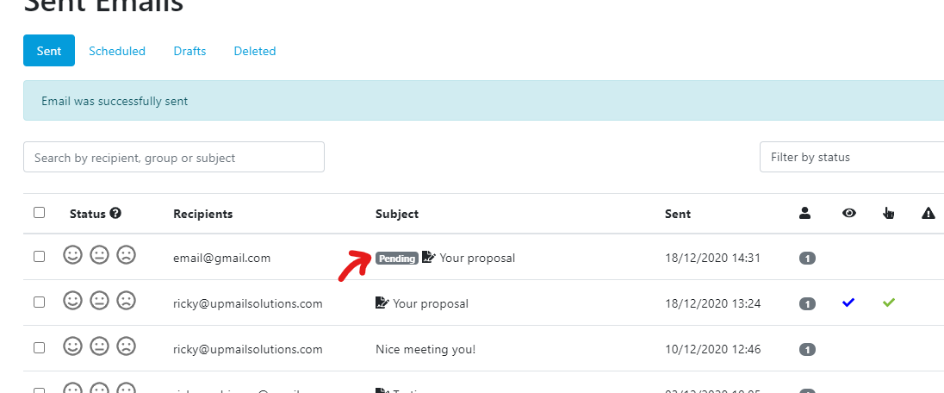Click the Pending badge on Your proposal
The height and width of the screenshot is (393, 944).
pyautogui.click(x=396, y=258)
